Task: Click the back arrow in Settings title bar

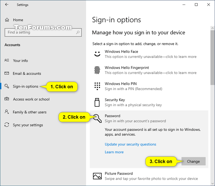Action: [x=7, y=5]
